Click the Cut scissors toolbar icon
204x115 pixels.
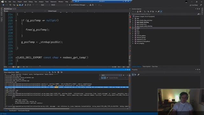(x=25, y=5)
